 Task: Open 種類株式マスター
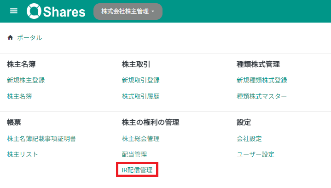(x=262, y=96)
